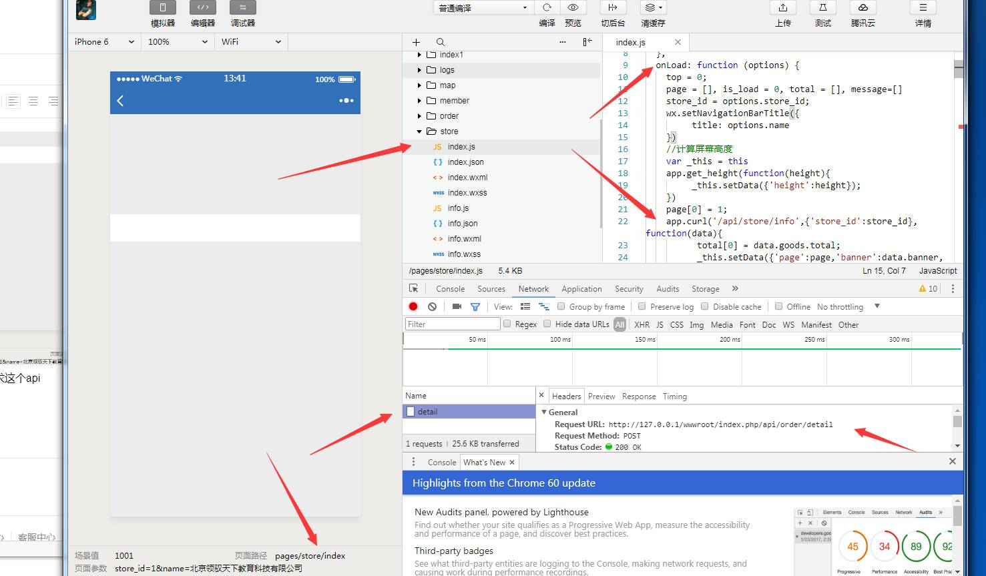This screenshot has width=986, height=576.
Task: Click the red record network button
Action: click(413, 306)
